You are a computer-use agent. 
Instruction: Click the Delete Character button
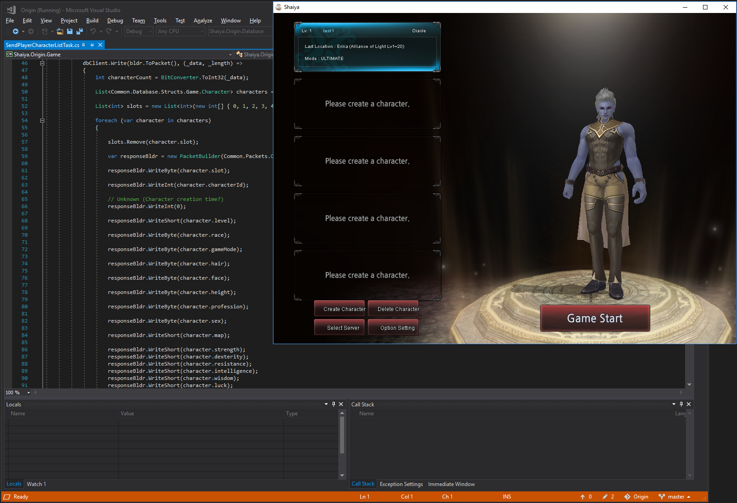click(x=393, y=309)
